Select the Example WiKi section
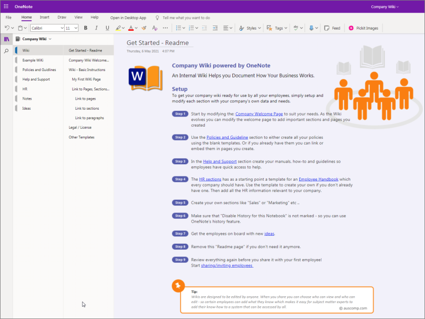425x319 pixels. 33,60
